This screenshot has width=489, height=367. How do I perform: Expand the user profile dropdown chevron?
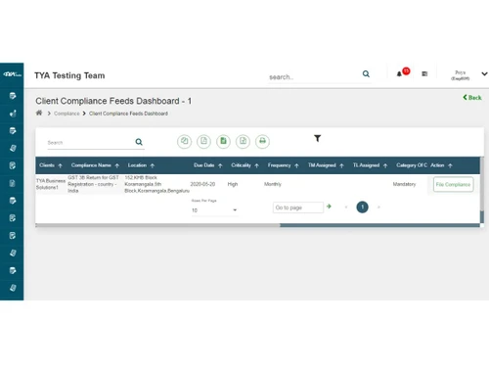[x=485, y=74]
